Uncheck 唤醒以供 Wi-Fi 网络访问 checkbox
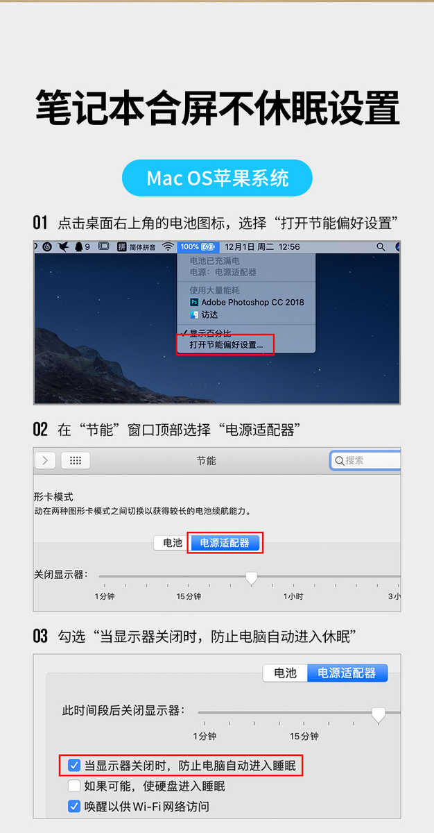Viewport: 434px width, 833px height. (x=75, y=807)
